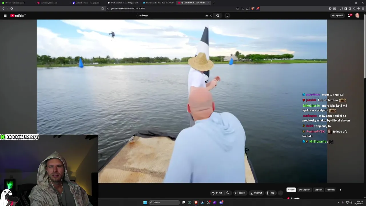This screenshot has width=366, height=206.
Task: Open the Brave Shields lion icon
Action: point(253,9)
